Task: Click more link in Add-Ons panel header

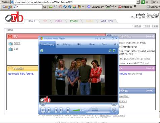Action: (x=150, y=90)
